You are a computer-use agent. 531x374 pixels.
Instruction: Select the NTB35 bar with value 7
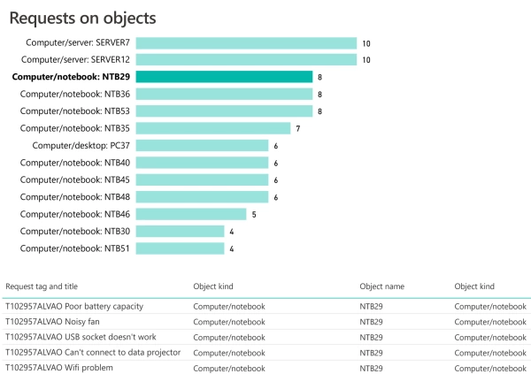point(213,128)
